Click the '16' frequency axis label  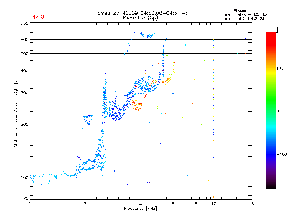(252, 204)
